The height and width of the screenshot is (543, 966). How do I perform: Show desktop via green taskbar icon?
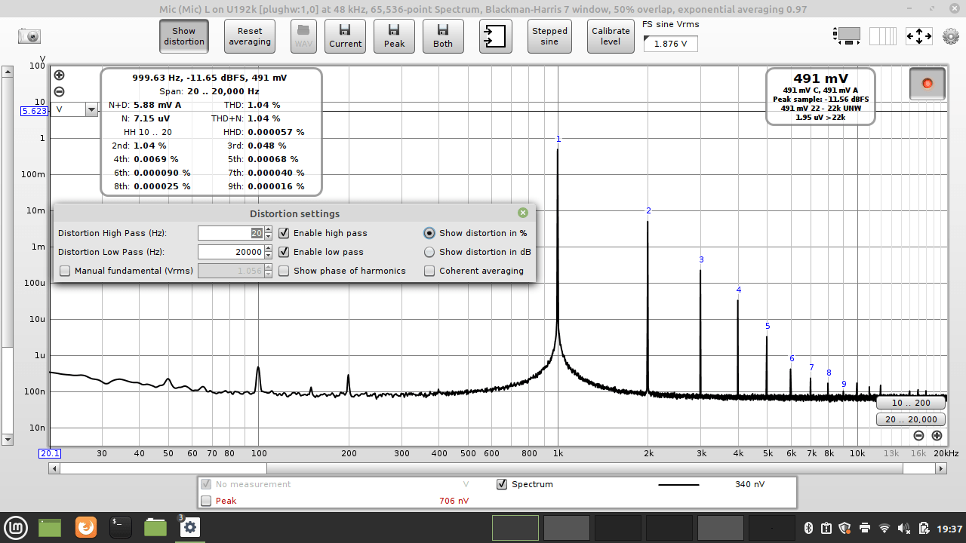coord(50,526)
